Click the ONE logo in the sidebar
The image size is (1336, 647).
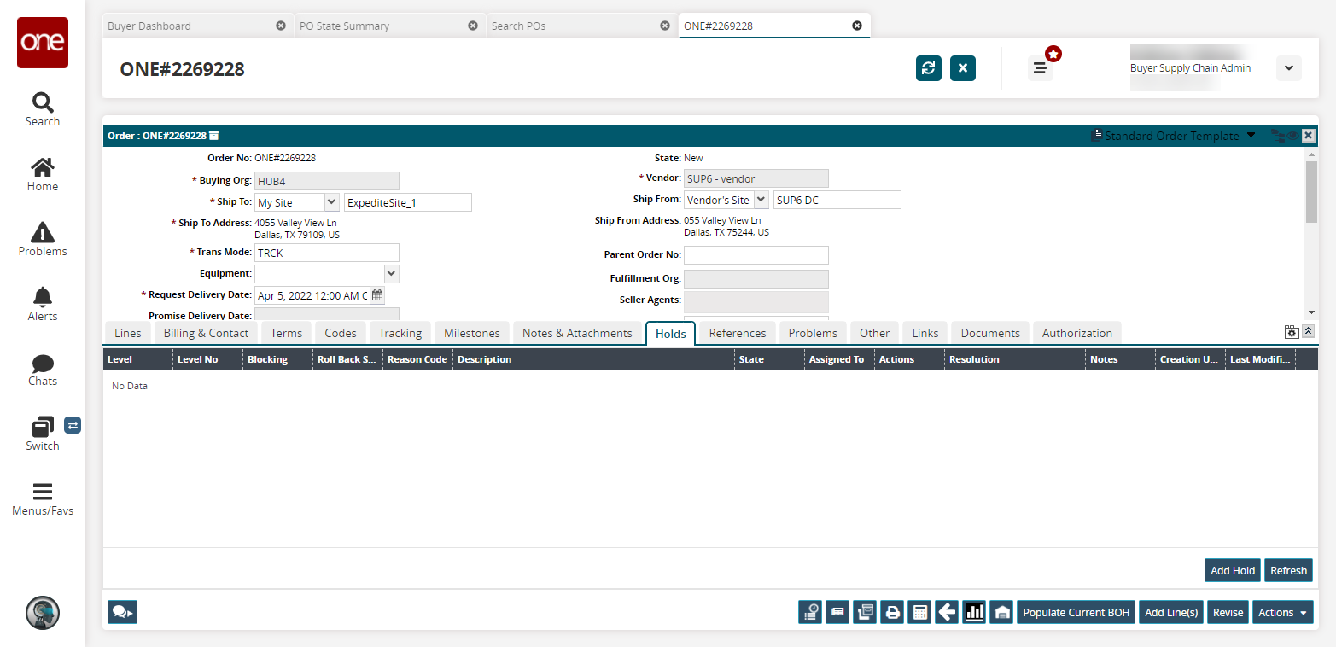(x=43, y=43)
